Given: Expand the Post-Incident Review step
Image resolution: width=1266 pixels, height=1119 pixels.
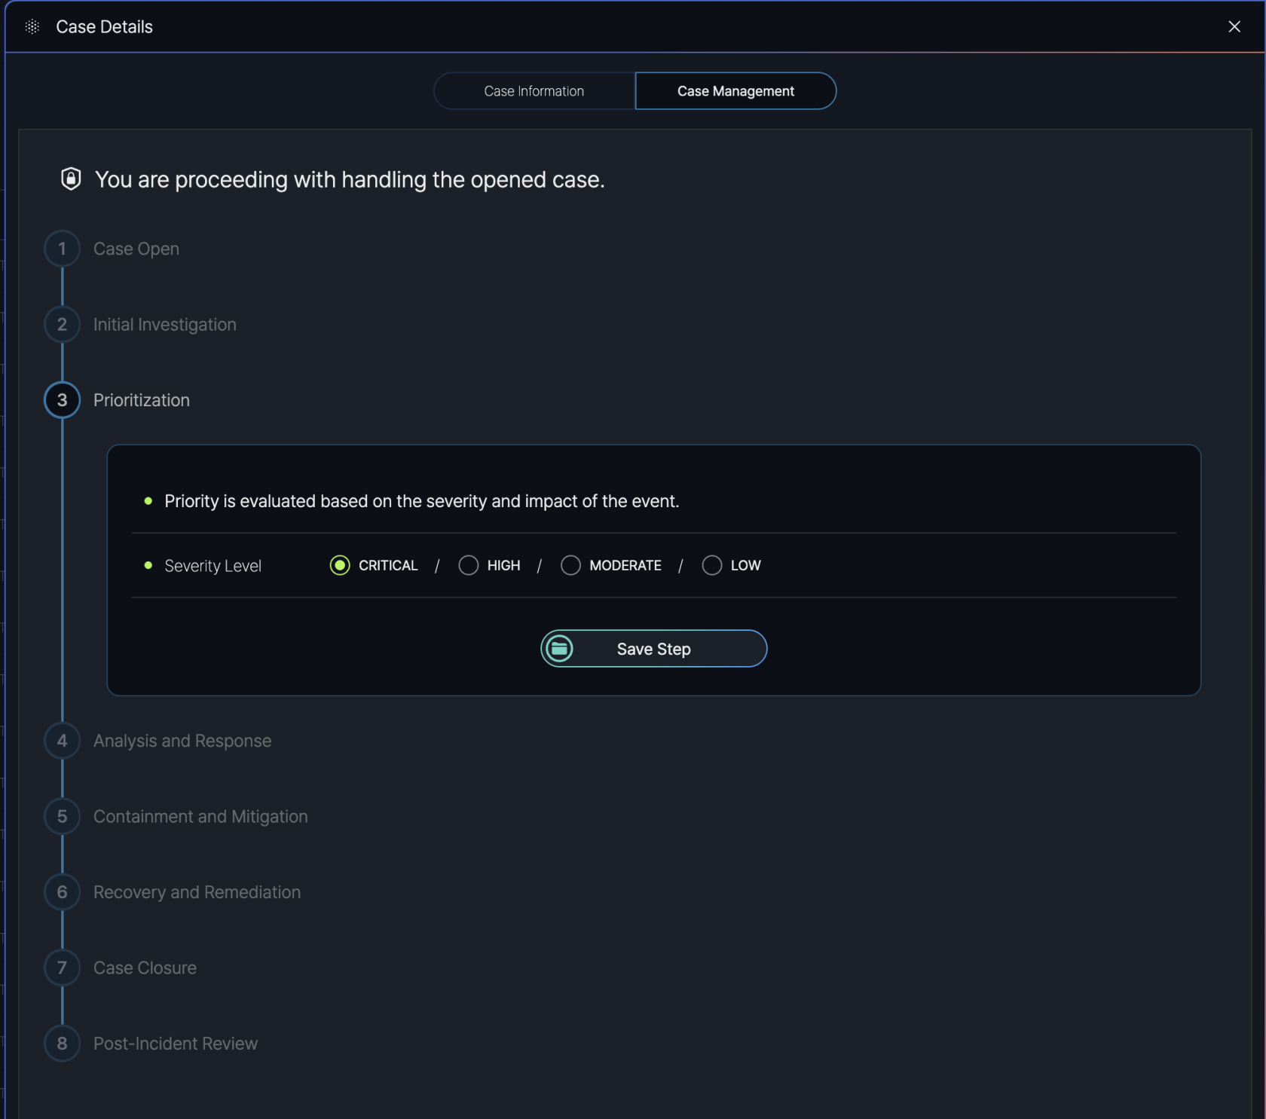Looking at the screenshot, I should pyautogui.click(x=176, y=1044).
